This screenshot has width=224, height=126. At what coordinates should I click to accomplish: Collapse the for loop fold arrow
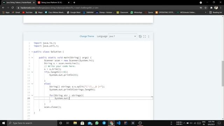point(32,95)
